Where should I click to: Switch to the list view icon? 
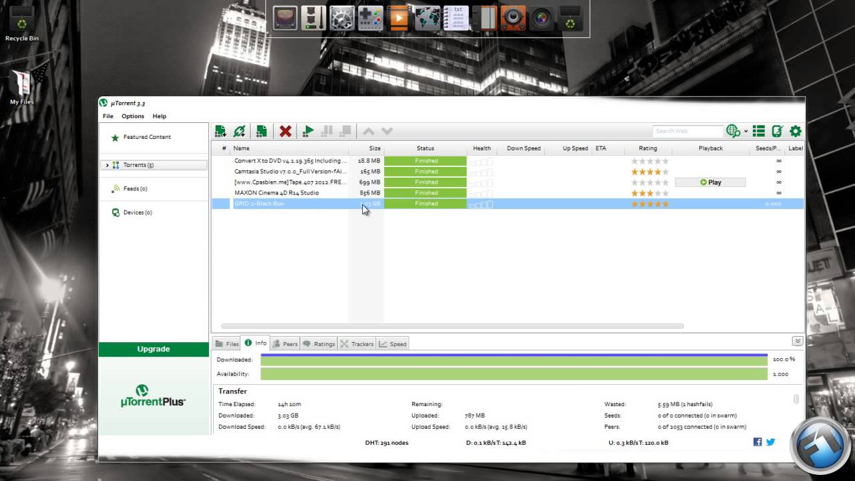tap(759, 131)
